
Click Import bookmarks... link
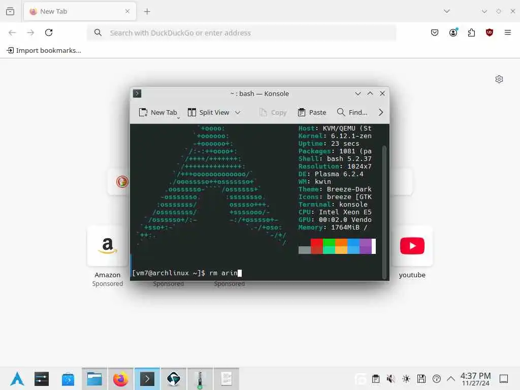click(44, 50)
